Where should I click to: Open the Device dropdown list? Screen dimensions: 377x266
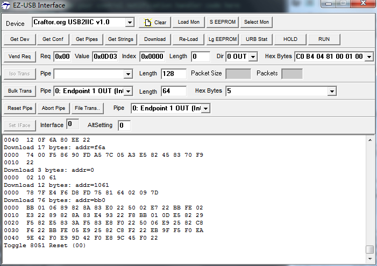pos(129,23)
